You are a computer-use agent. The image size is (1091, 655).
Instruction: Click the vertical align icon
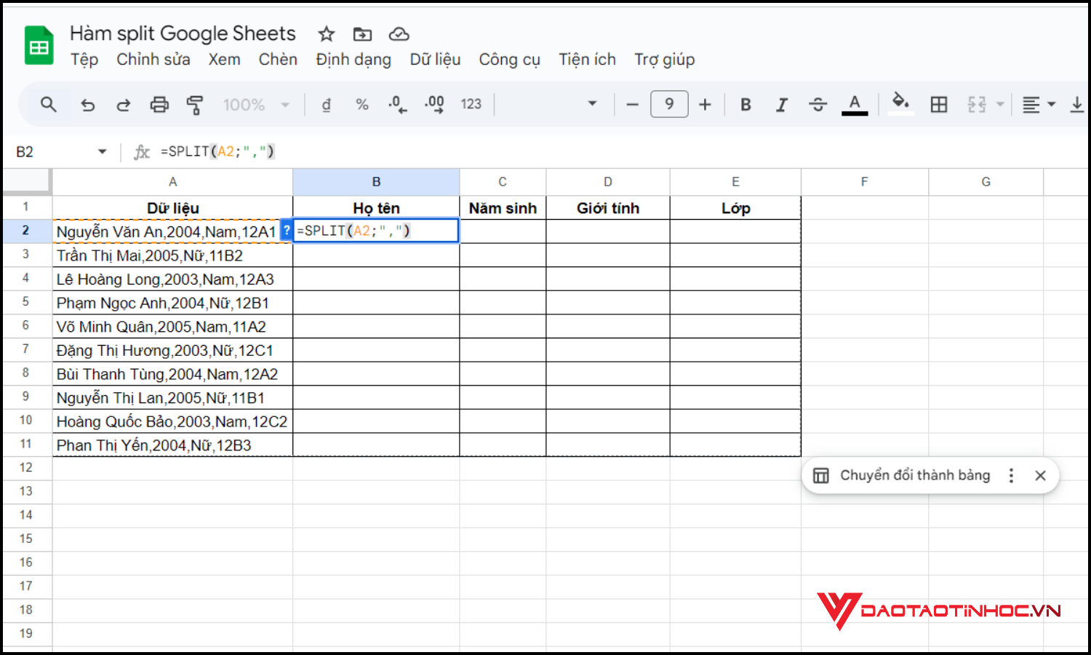click(1077, 105)
